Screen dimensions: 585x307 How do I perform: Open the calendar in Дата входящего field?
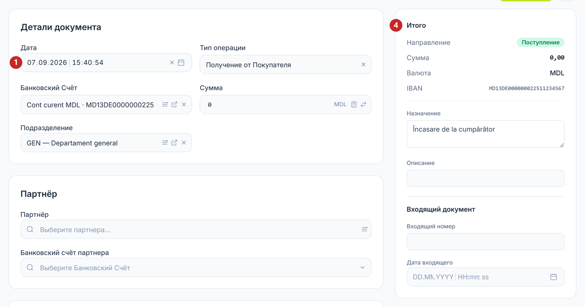(553, 277)
